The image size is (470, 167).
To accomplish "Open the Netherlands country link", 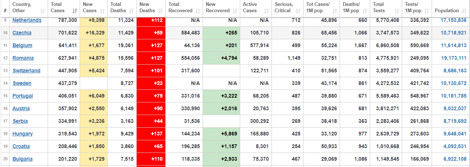I will (27, 20).
